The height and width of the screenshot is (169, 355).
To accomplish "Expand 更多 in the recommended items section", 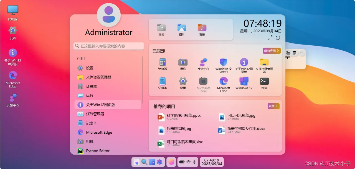I will click(273, 106).
